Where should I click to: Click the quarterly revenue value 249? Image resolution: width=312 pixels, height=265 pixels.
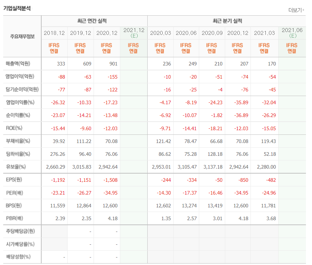[x=192, y=64]
